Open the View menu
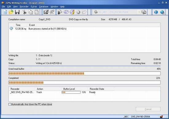Image resolution: width=169 pixels, height=119 pixels. (15, 7)
